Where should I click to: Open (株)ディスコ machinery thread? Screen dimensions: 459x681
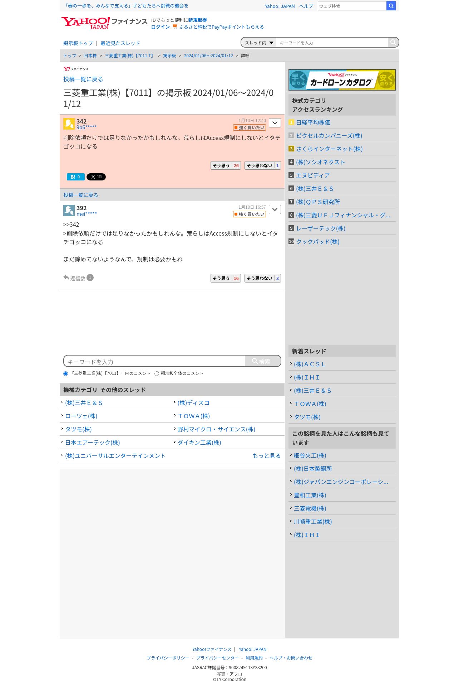coord(193,403)
